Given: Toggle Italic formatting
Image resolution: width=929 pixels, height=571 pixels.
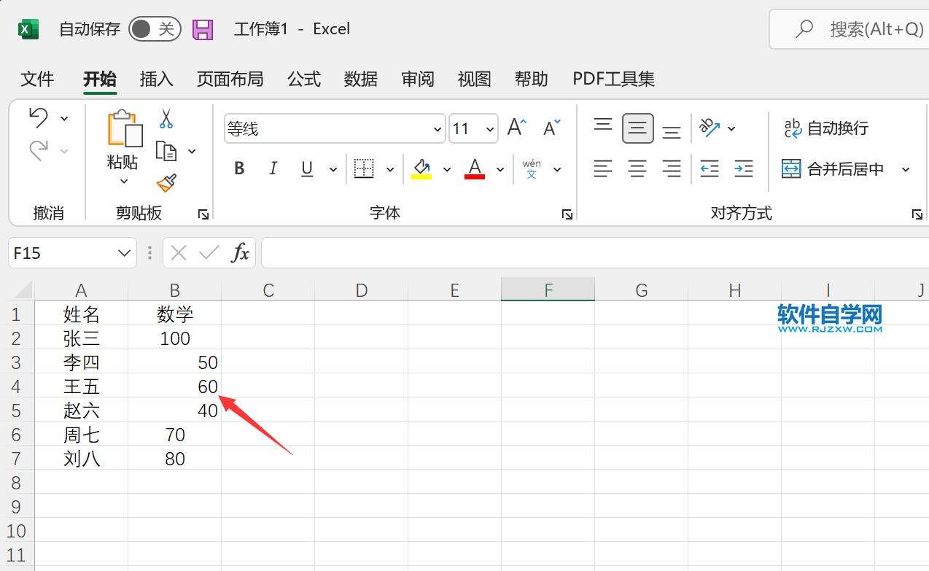Looking at the screenshot, I should click(x=273, y=169).
